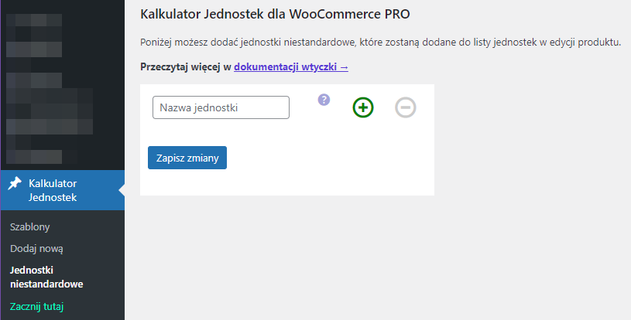Select Dodaj nową in the sidebar

(36, 249)
